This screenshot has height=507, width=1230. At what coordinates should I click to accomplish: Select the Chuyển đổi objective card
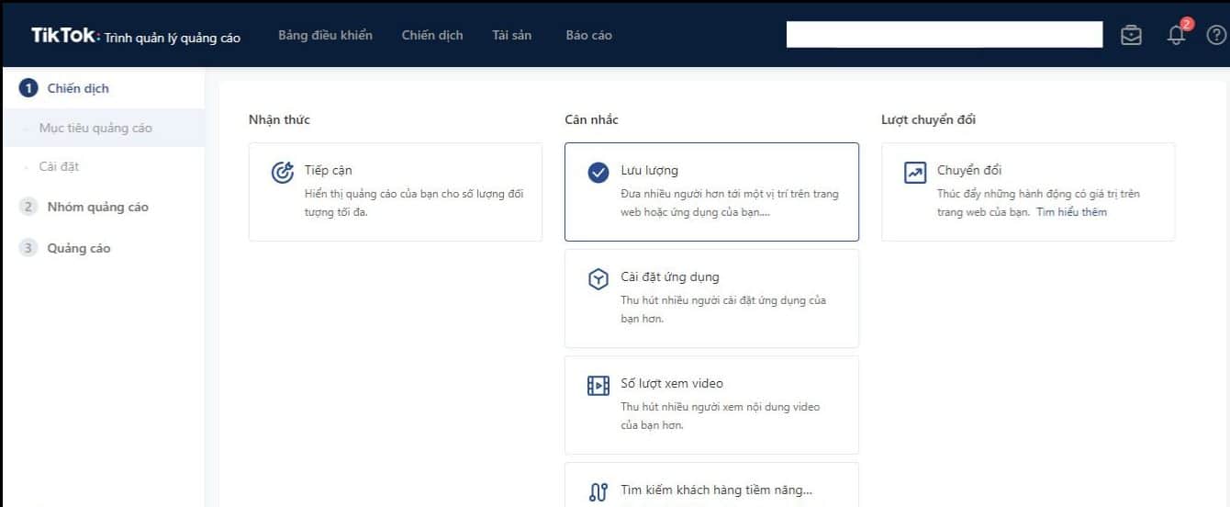(x=1027, y=192)
